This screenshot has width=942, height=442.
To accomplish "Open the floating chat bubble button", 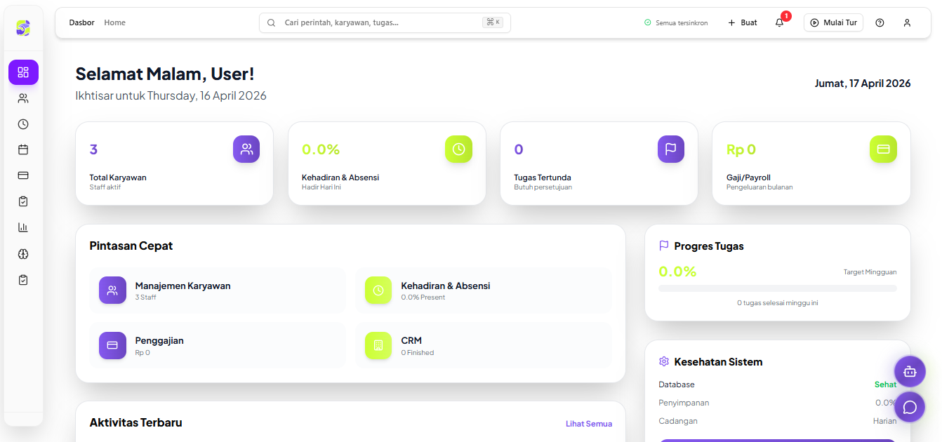I will click(x=910, y=407).
